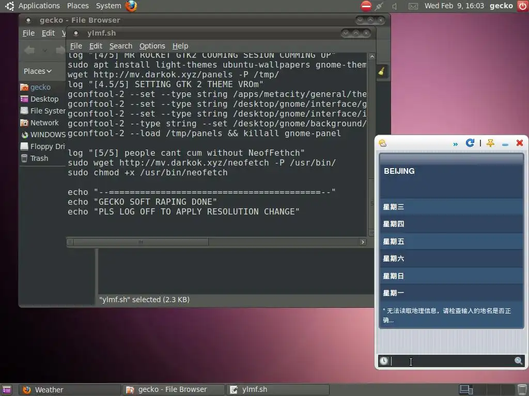Open Options menu in ylmf.sh editor
The height and width of the screenshot is (396, 529).
click(x=152, y=46)
